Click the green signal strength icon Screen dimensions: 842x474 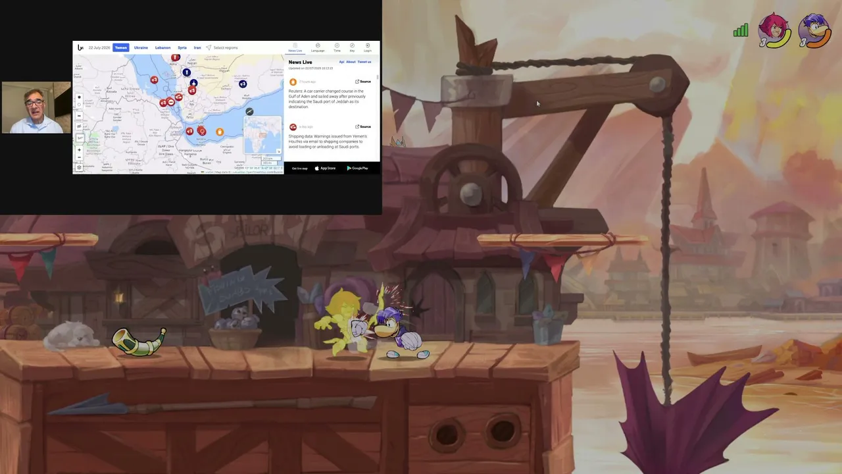(x=741, y=30)
